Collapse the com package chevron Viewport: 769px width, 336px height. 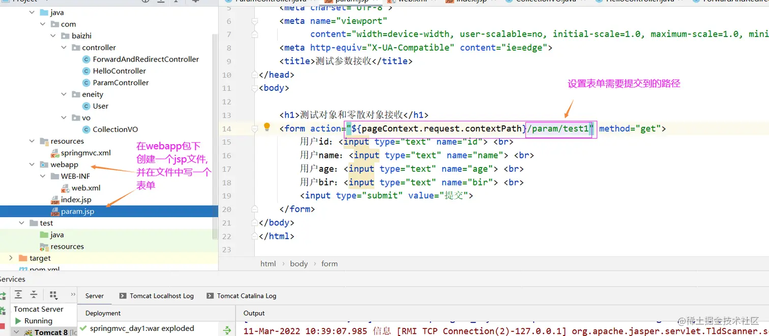pos(43,24)
